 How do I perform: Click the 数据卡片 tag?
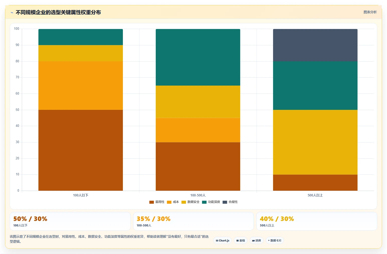(275, 240)
